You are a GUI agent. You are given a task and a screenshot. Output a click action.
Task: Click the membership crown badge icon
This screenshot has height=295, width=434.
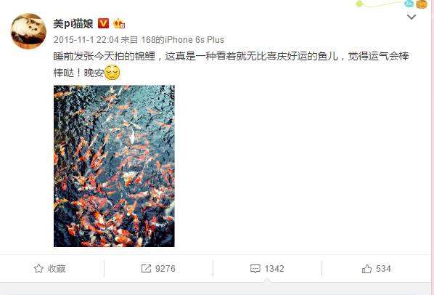point(119,23)
